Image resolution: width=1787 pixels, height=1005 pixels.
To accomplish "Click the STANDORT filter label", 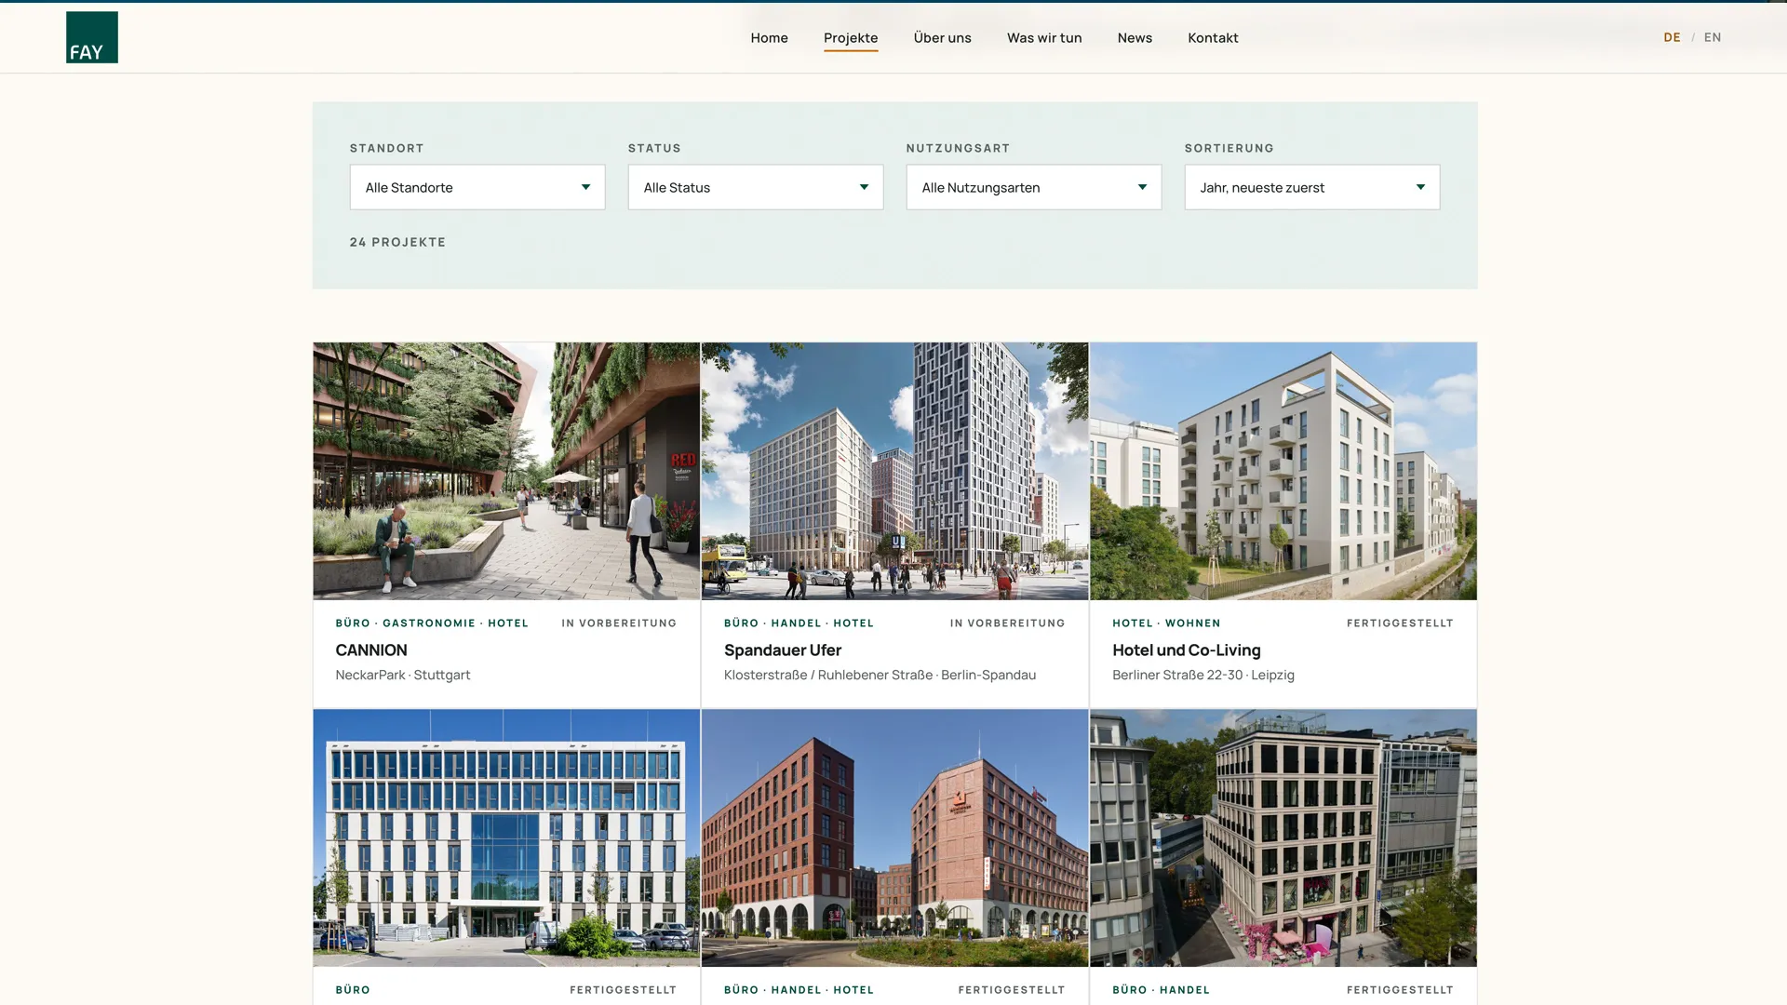I will pyautogui.click(x=387, y=148).
